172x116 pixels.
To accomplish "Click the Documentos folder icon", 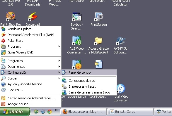I will point(3,67).
